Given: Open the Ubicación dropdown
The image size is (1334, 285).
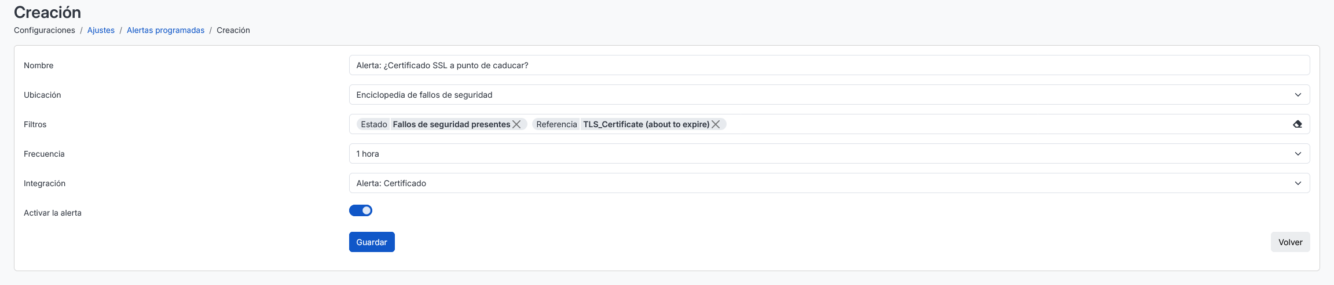Looking at the screenshot, I should click(x=829, y=95).
